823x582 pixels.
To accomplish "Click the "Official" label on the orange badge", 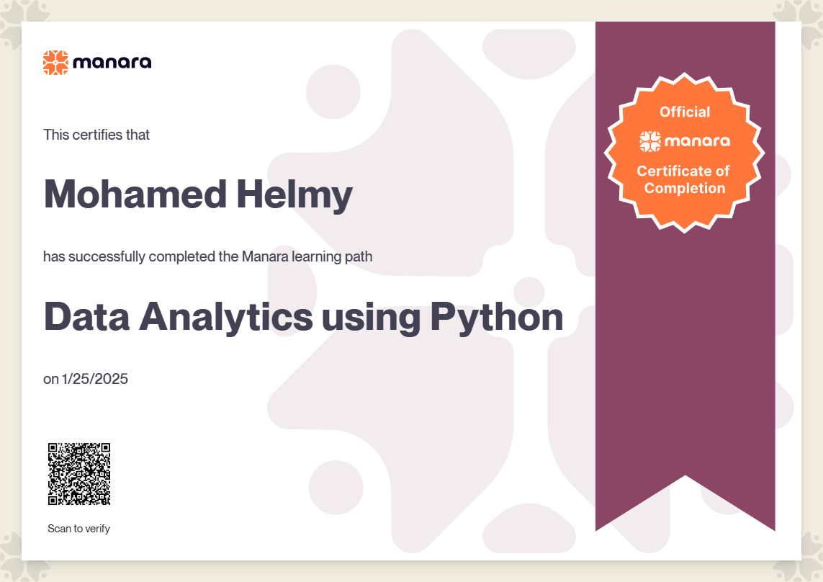I will [685, 112].
